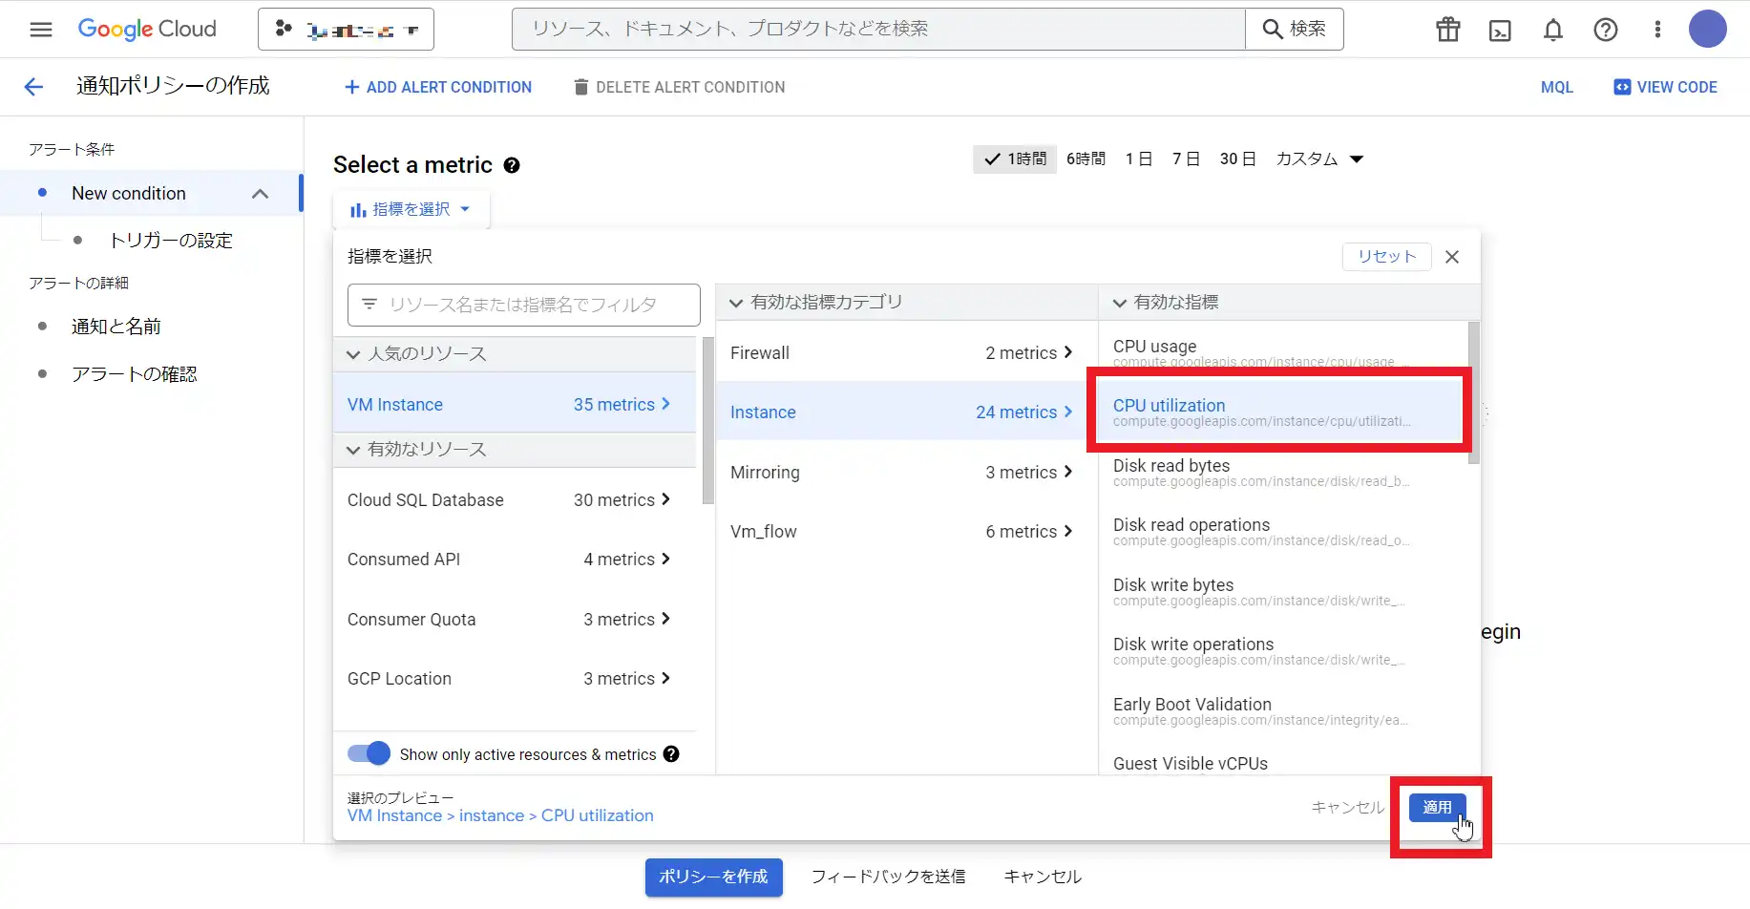1750x909 pixels.
Task: Click ポリシーを作成 button
Action: (x=713, y=877)
